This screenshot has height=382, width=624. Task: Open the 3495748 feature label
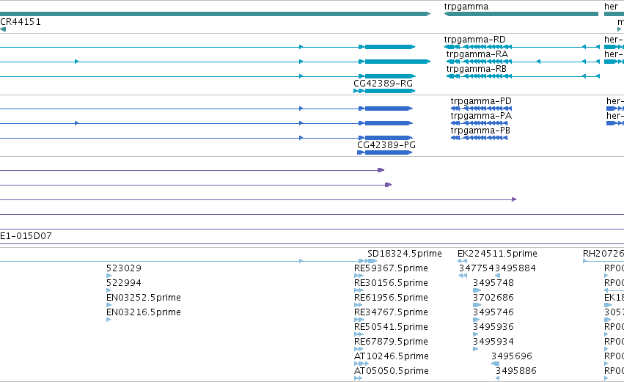[493, 283]
